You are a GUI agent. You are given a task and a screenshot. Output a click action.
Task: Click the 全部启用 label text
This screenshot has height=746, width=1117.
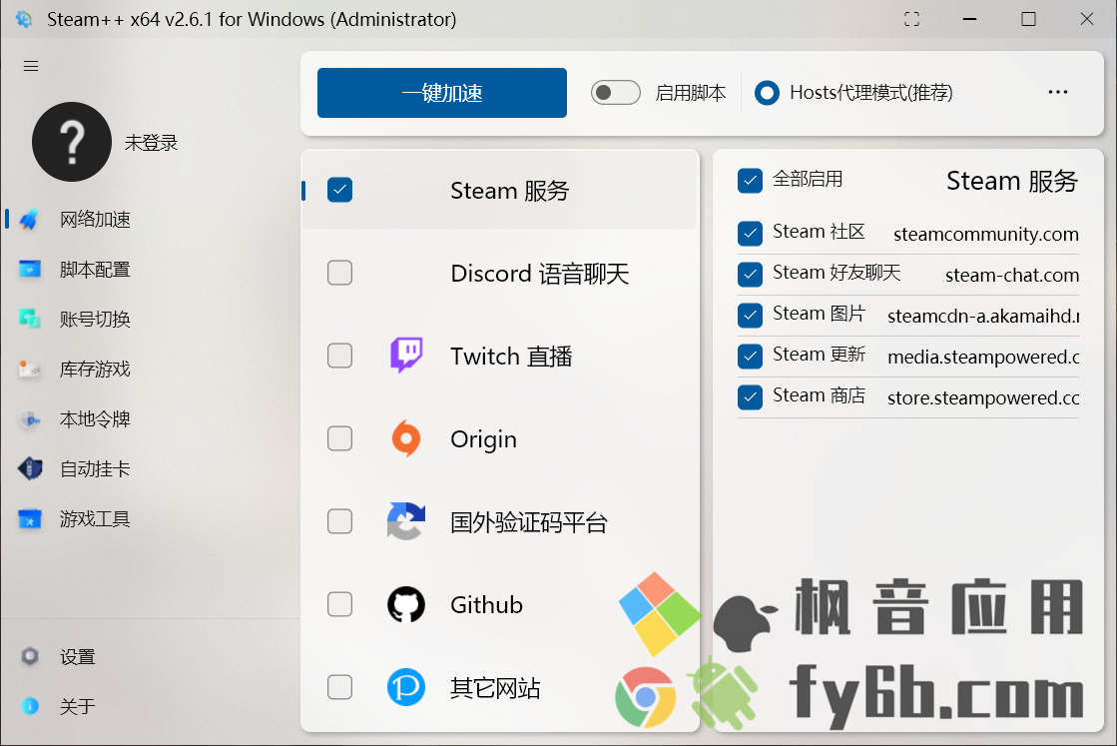click(808, 179)
